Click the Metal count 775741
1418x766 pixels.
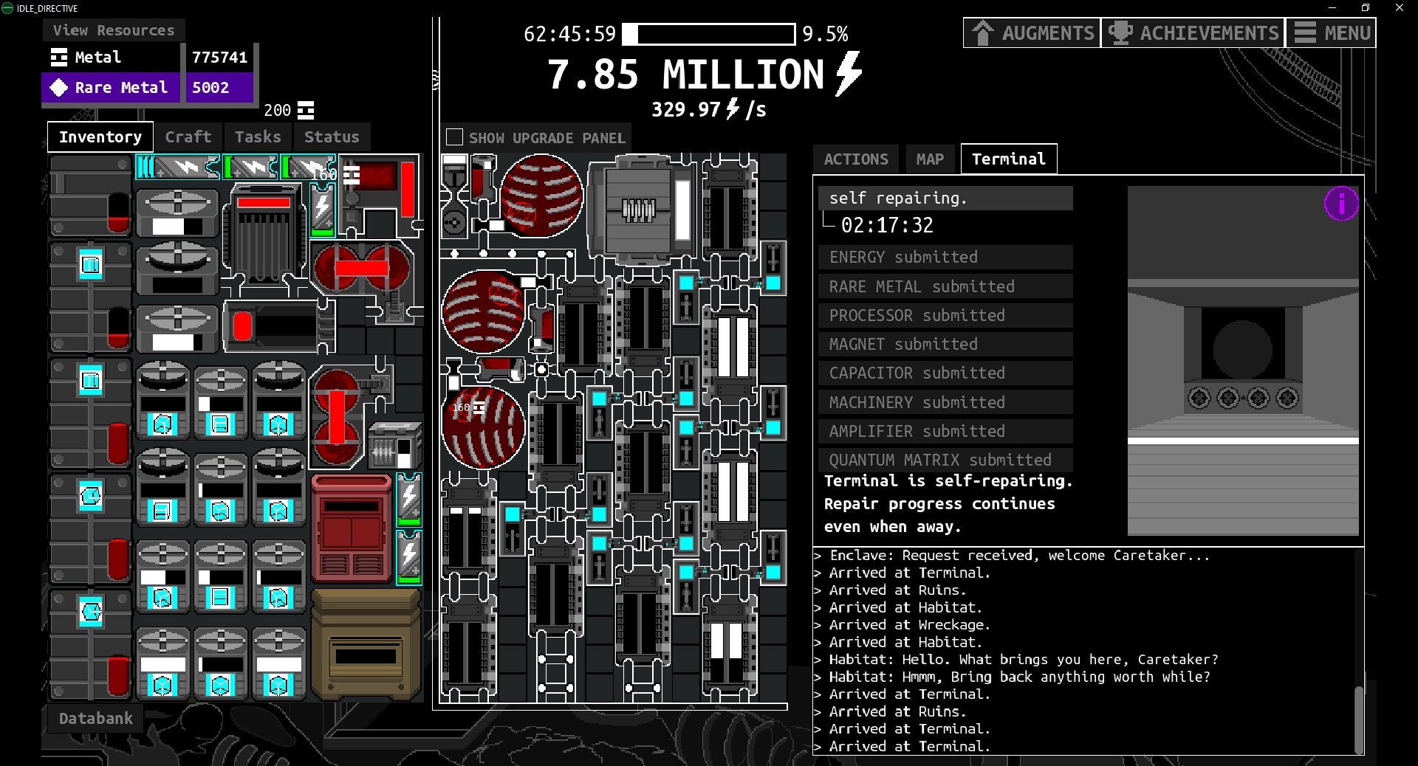[x=219, y=57]
